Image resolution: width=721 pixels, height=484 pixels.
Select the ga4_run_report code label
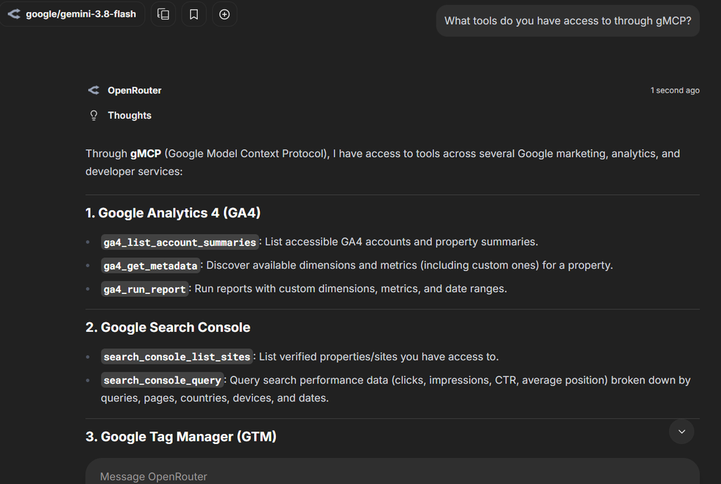(x=144, y=289)
